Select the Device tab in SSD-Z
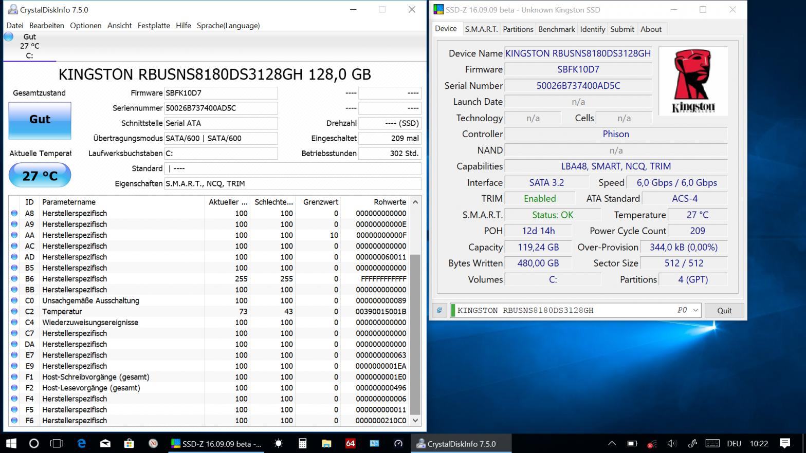The image size is (806, 453). coord(446,29)
